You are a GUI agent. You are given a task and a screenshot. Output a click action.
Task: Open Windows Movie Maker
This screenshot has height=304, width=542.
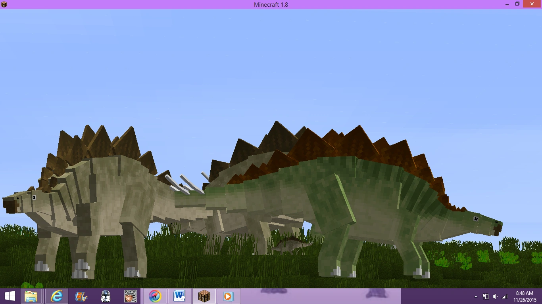point(81,296)
